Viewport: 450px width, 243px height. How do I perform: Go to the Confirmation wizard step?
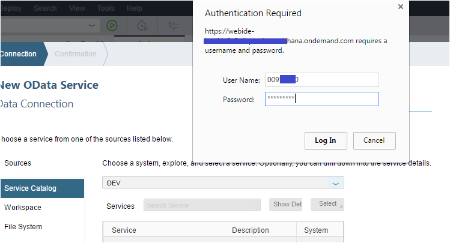click(76, 54)
